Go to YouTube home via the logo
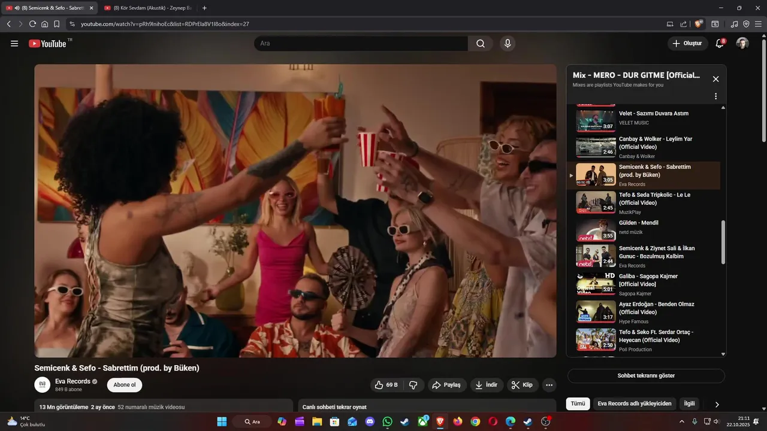 coord(47,43)
